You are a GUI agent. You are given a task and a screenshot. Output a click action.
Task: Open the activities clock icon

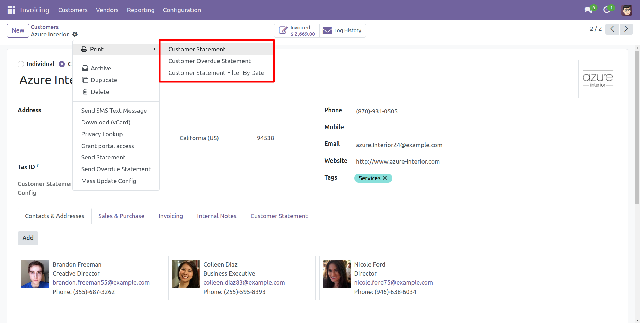606,10
